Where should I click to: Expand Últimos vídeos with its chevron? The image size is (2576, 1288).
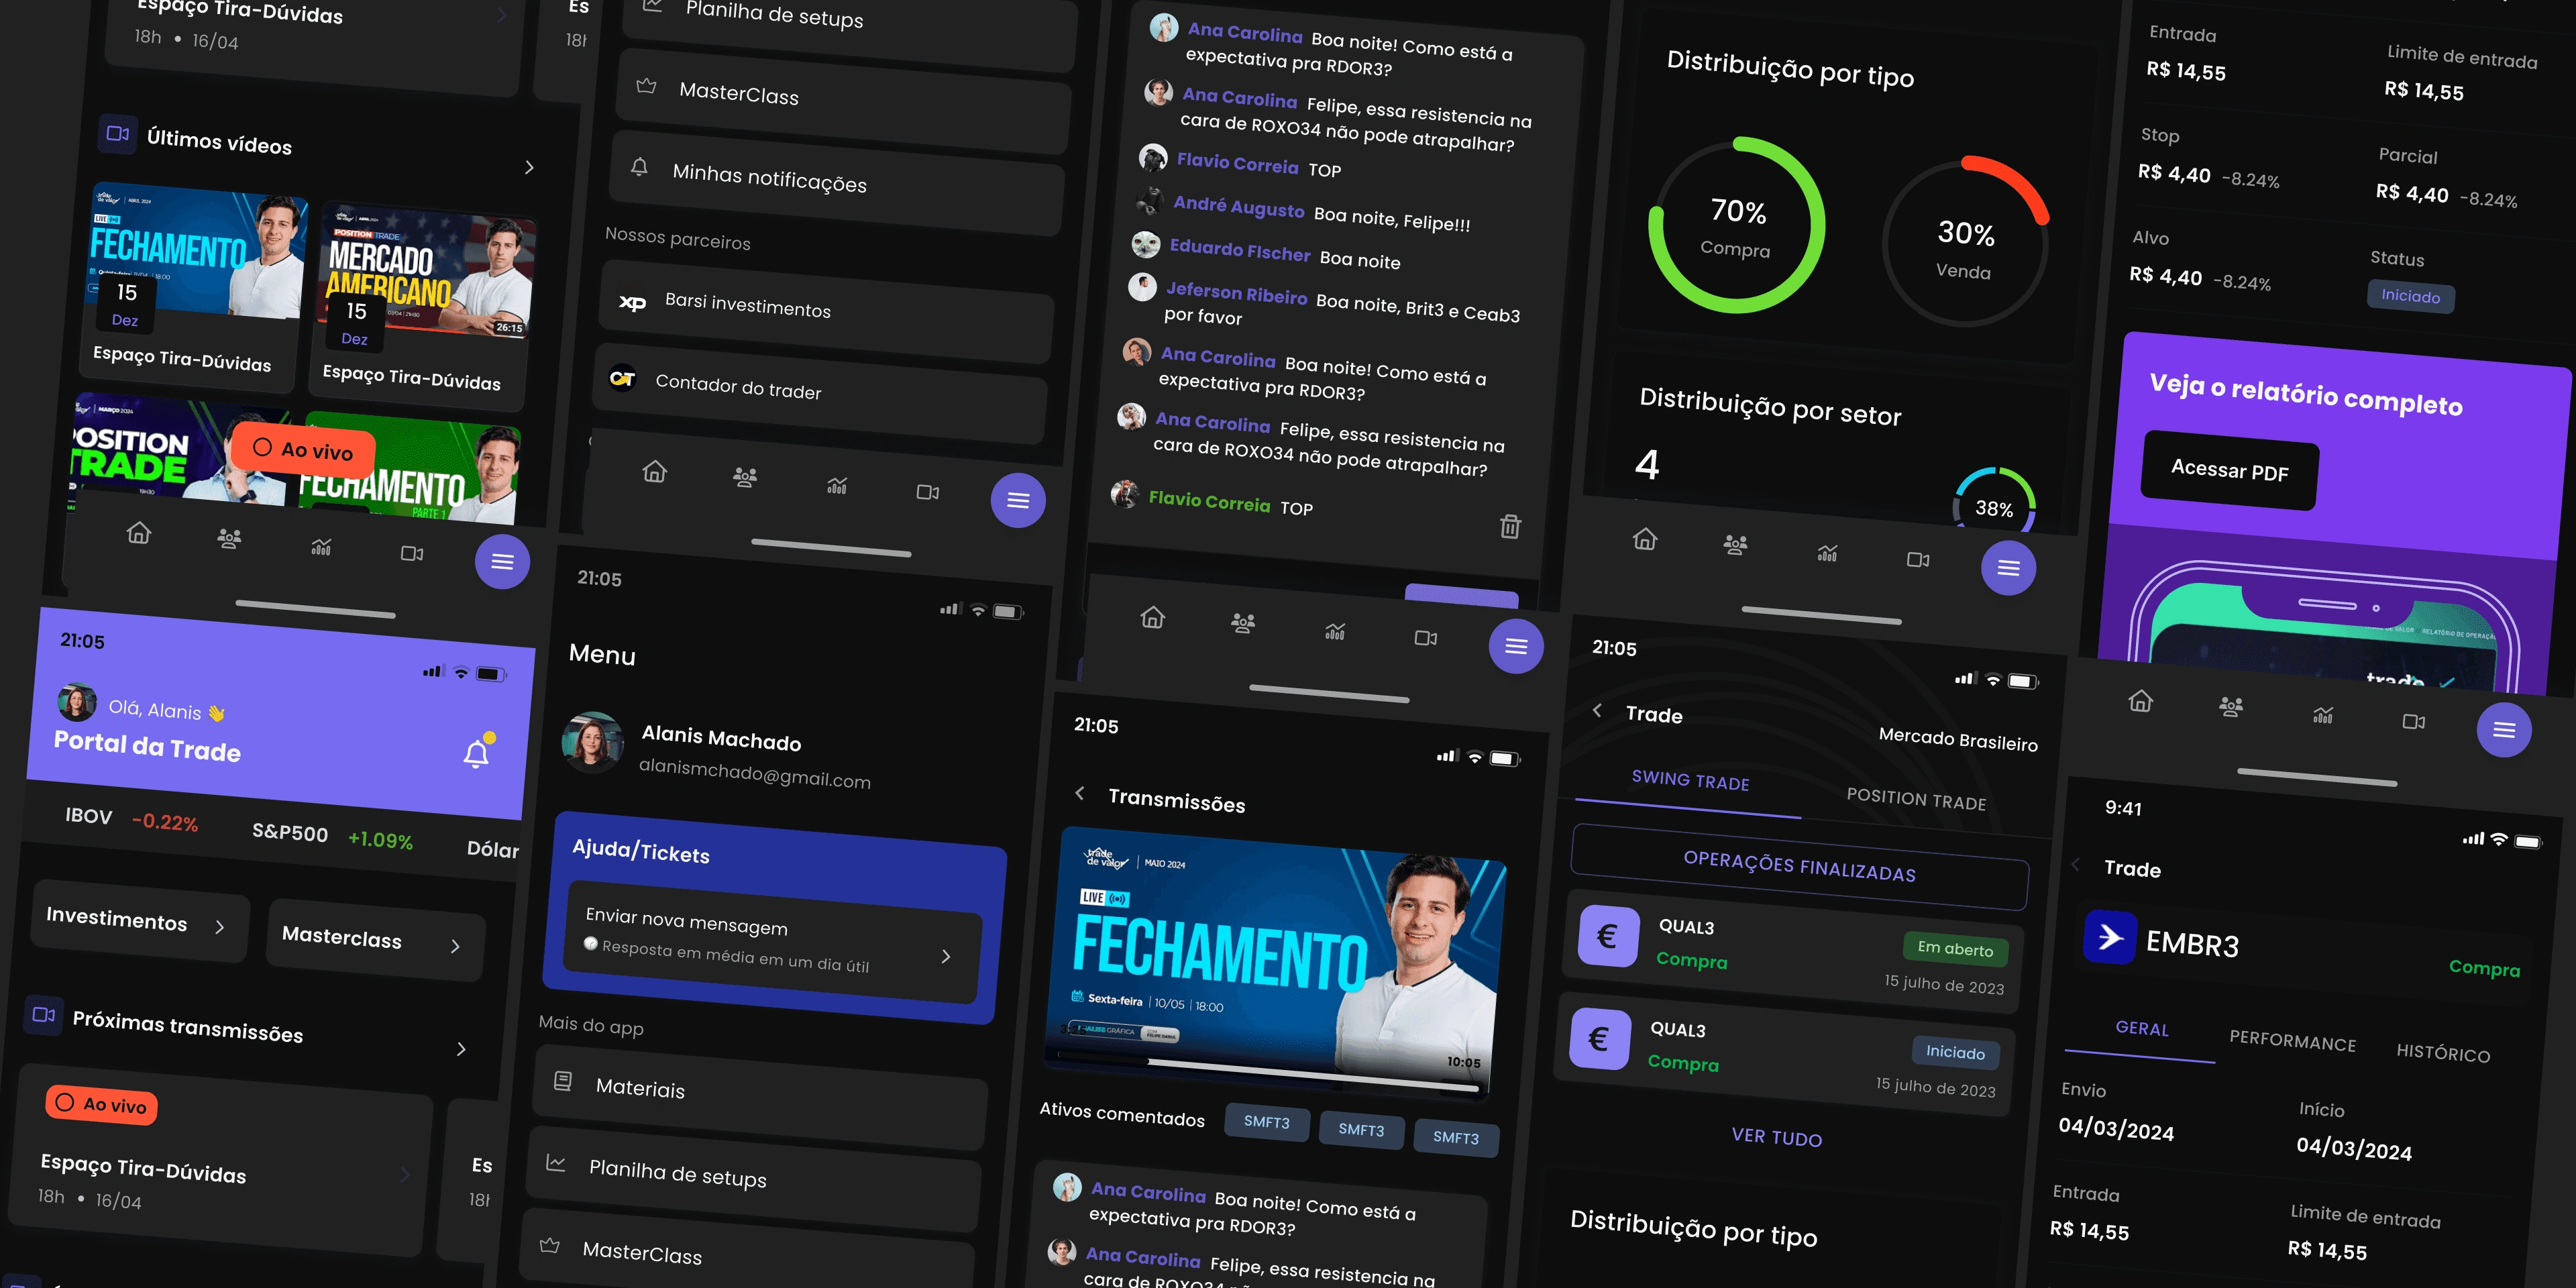coord(529,167)
